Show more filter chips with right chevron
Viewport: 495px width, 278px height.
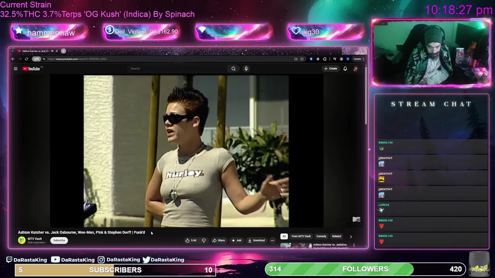coord(351,236)
